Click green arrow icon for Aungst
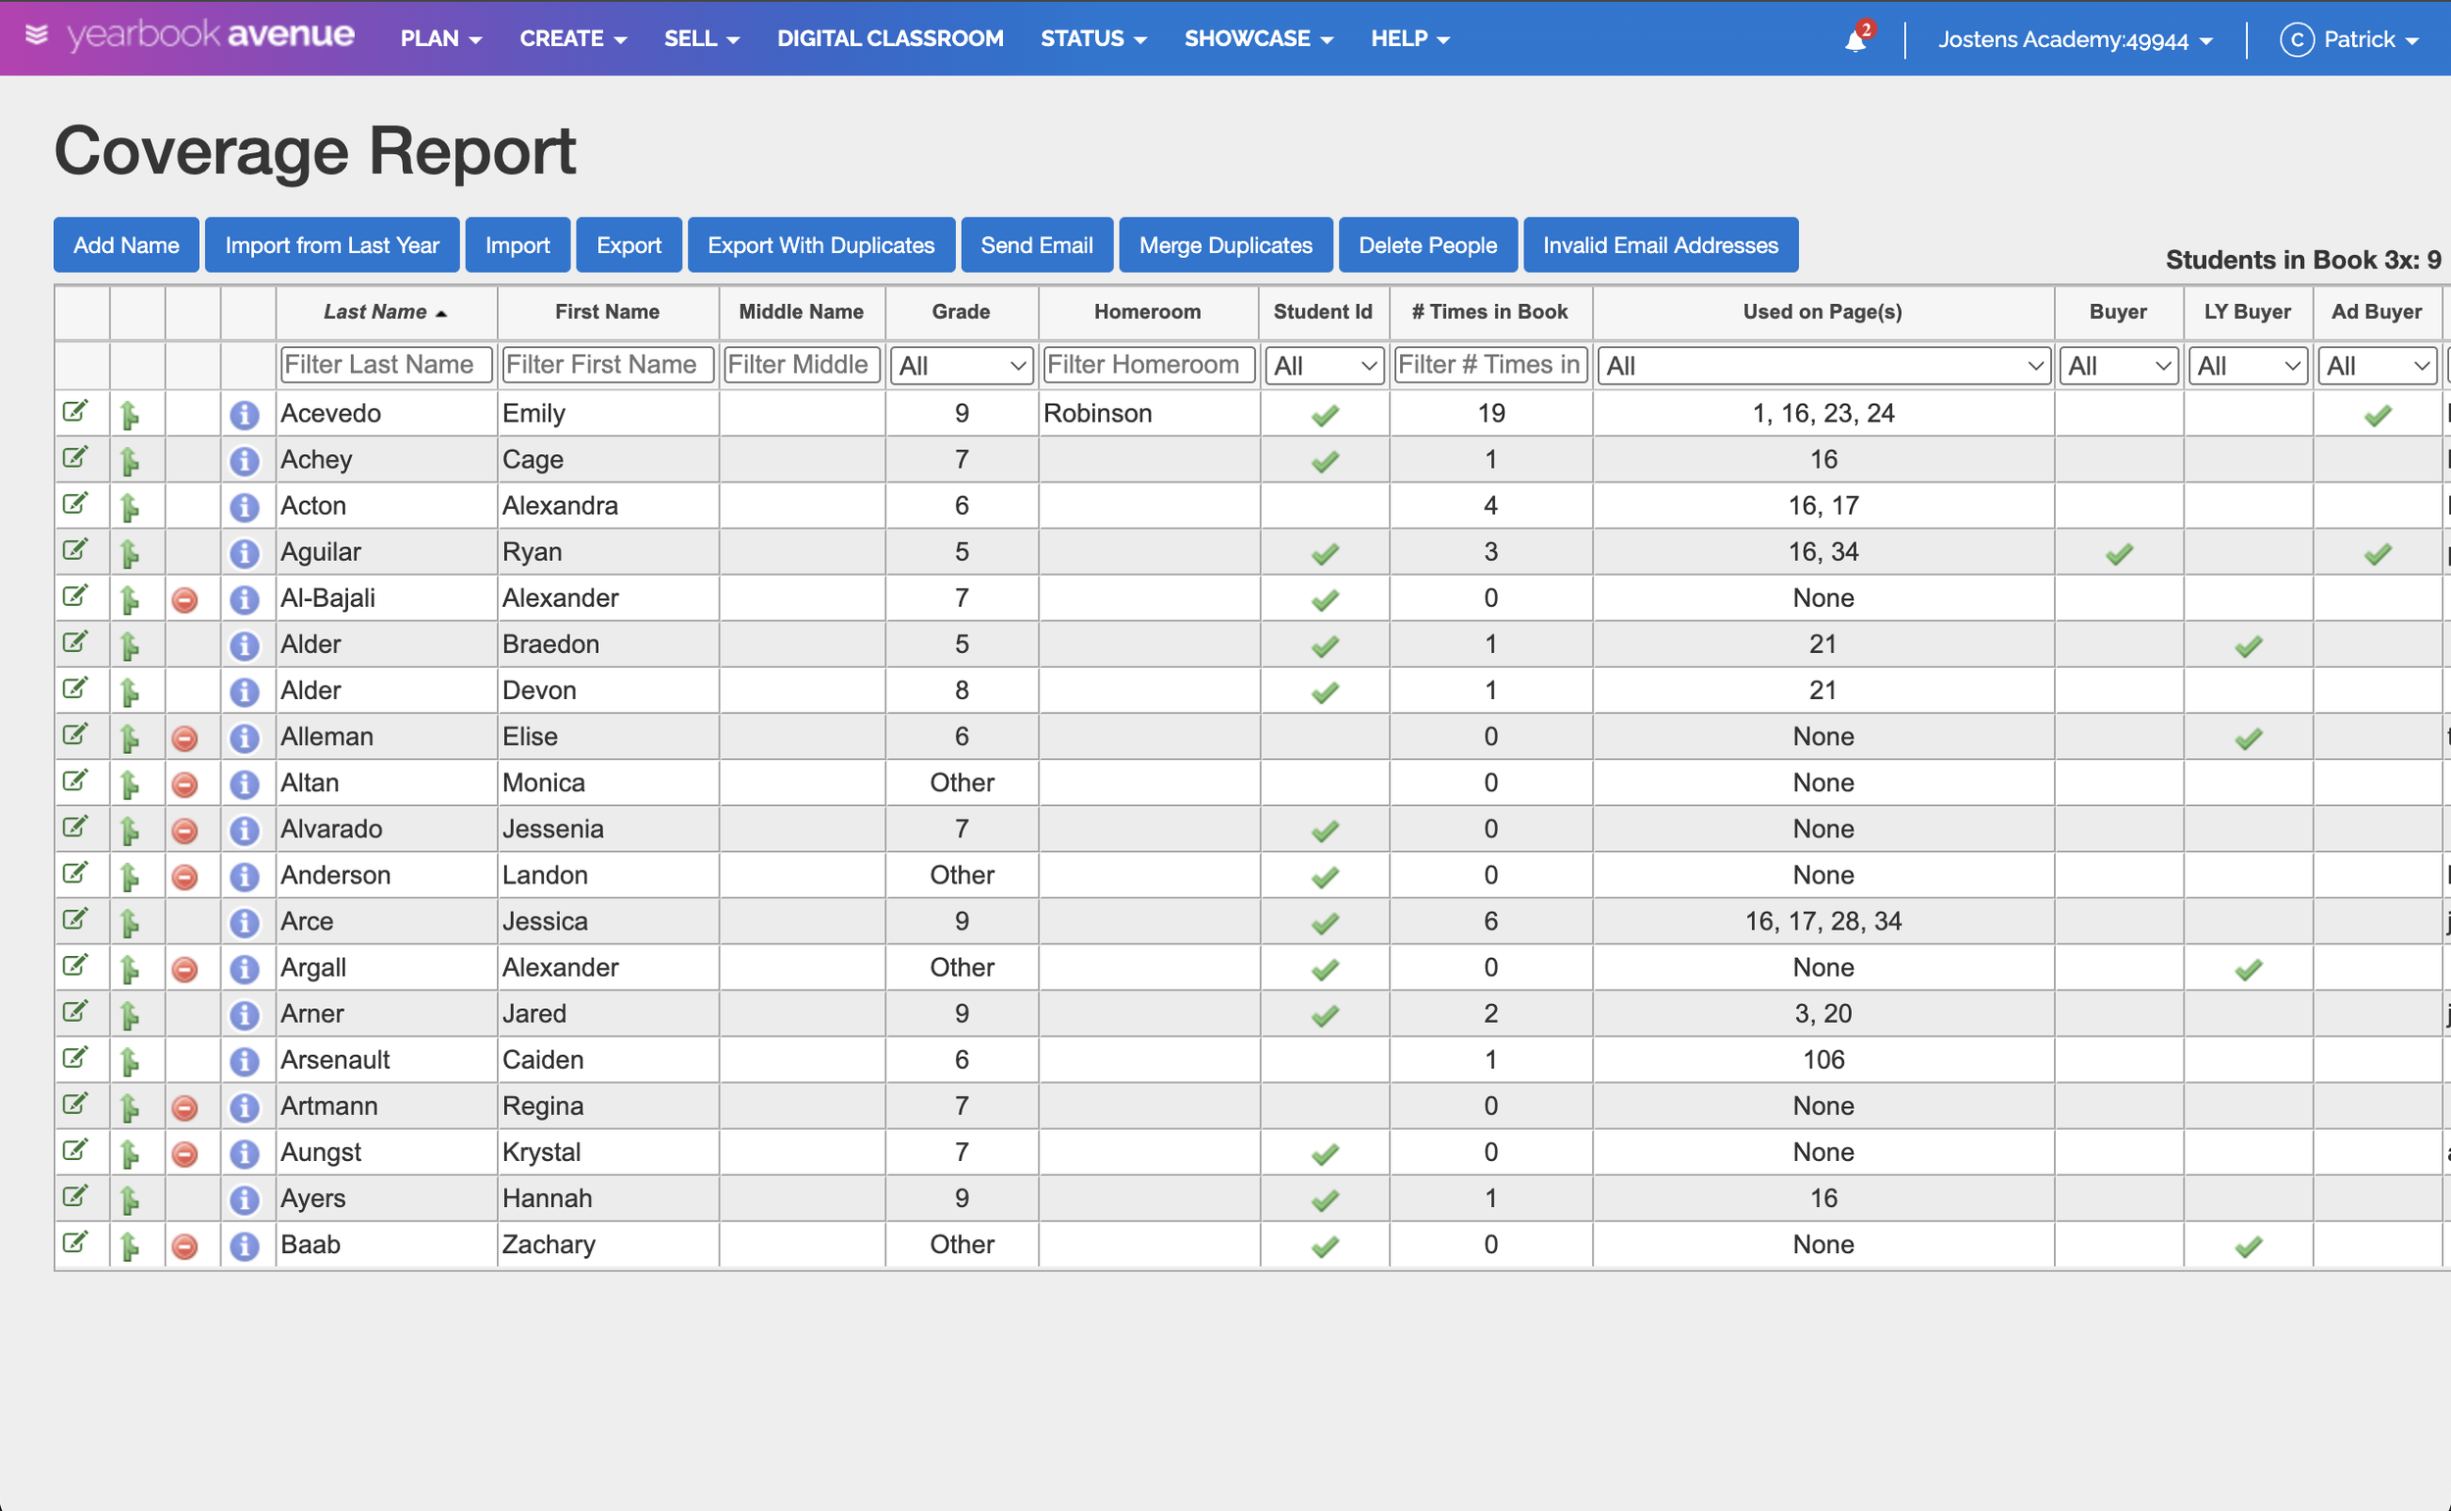This screenshot has width=2451, height=1511. 128,1153
